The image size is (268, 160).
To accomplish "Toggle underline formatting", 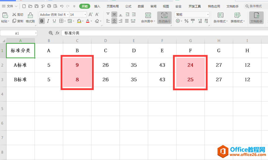I will coord(54,21).
